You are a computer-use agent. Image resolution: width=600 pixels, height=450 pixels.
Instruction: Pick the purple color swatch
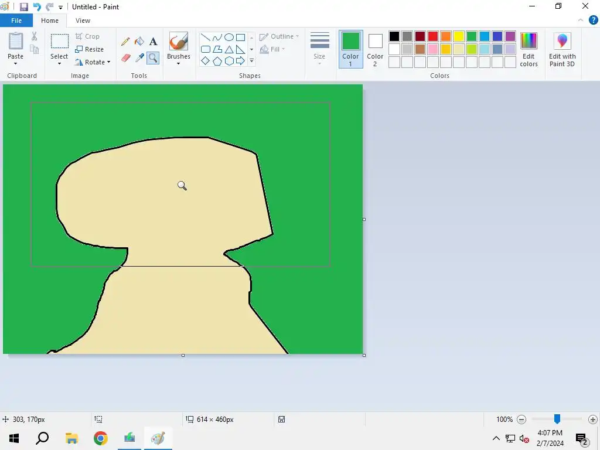click(510, 36)
